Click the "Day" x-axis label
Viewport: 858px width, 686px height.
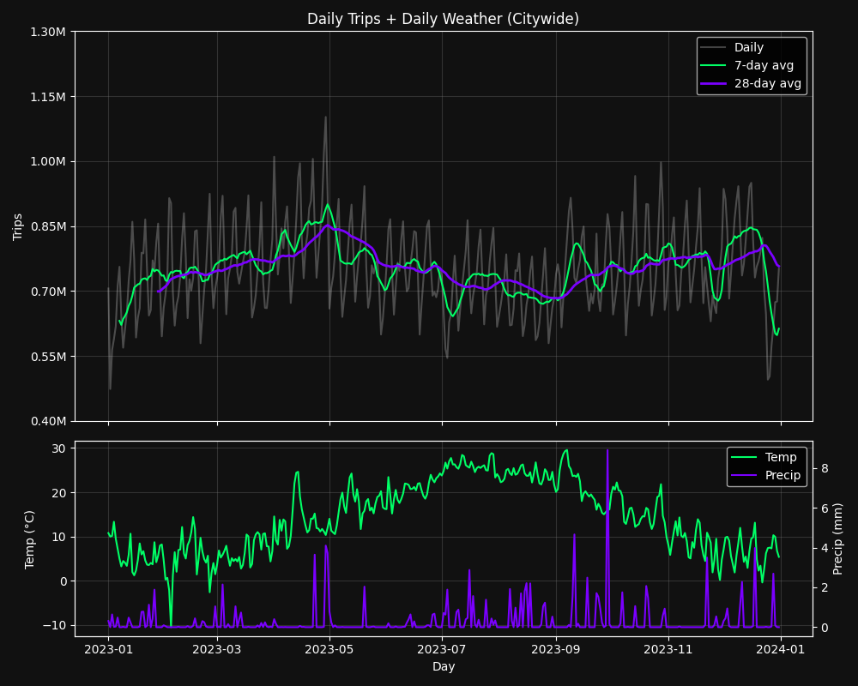click(444, 666)
